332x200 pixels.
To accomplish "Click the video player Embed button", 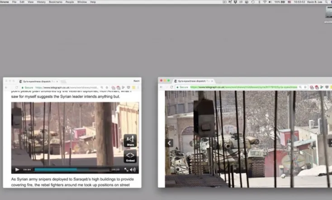I will tap(130, 156).
